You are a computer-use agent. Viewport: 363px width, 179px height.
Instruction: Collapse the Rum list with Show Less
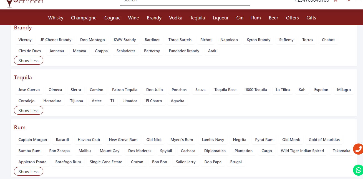[29, 172]
